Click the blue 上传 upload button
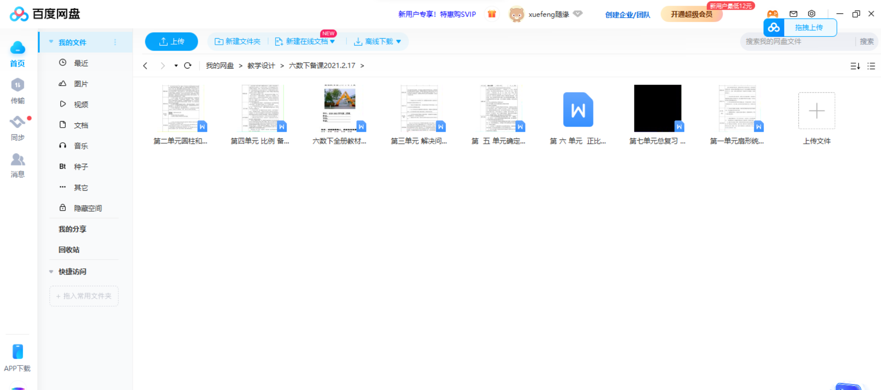Viewport: 881px width, 390px height. (x=171, y=41)
